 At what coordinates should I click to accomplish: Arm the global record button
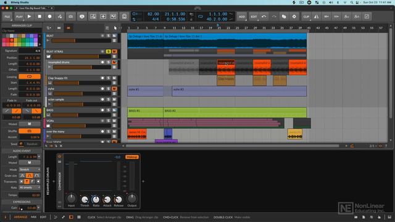[x=49, y=17]
